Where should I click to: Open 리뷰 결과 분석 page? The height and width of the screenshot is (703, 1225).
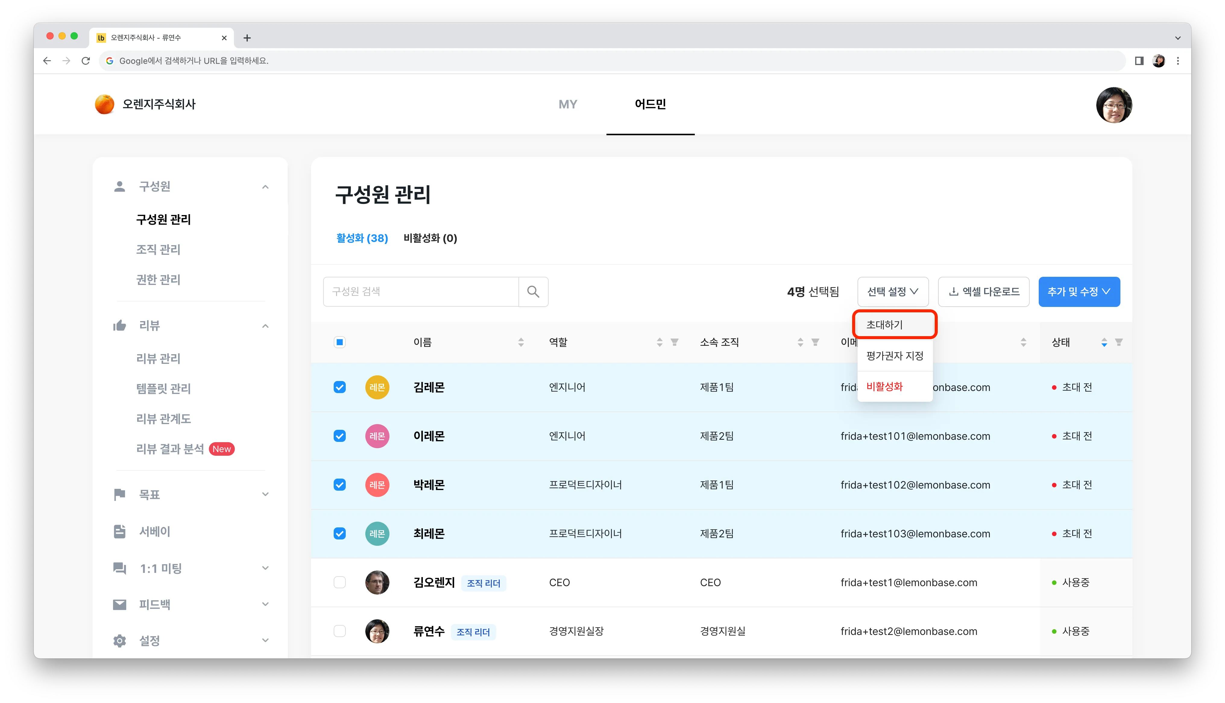[x=170, y=449]
